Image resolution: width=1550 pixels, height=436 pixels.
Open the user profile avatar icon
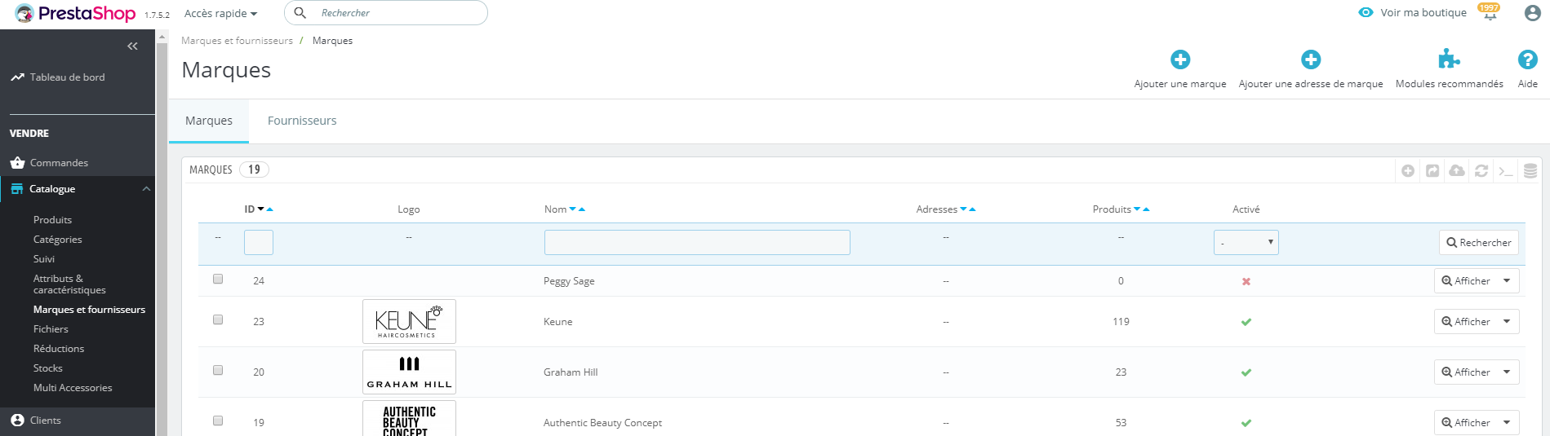[1532, 13]
